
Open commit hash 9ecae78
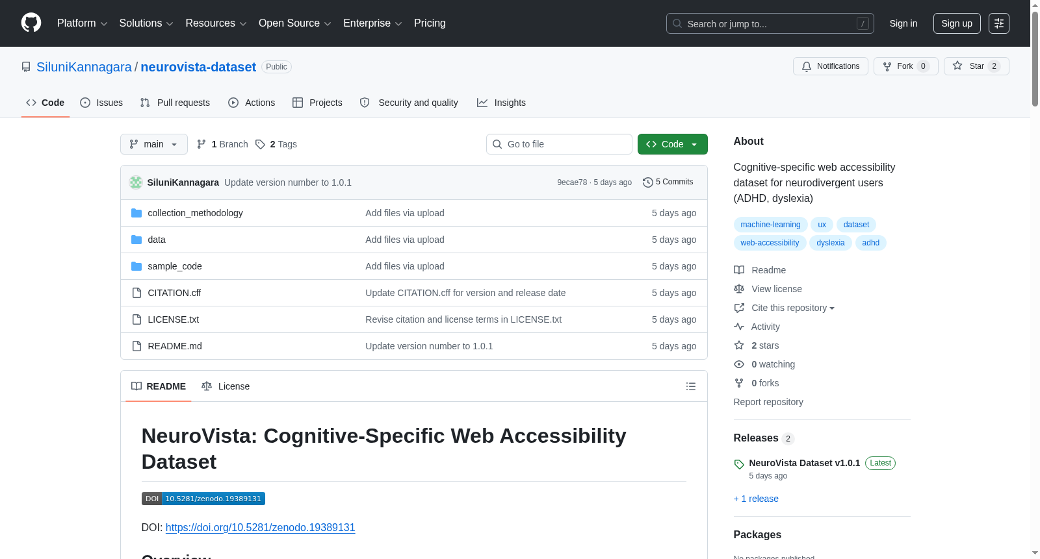572,182
